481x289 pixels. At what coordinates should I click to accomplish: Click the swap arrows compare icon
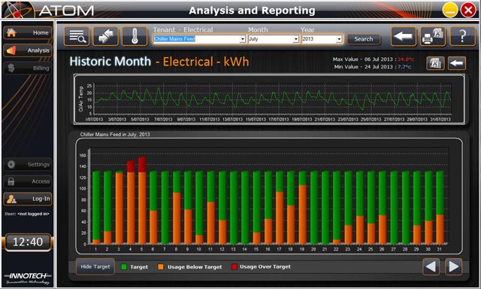[105, 36]
